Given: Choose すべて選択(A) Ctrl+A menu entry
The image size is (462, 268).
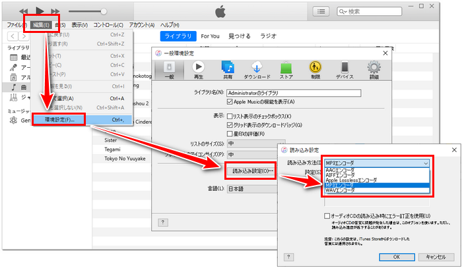Looking at the screenshot, I should tap(82, 99).
